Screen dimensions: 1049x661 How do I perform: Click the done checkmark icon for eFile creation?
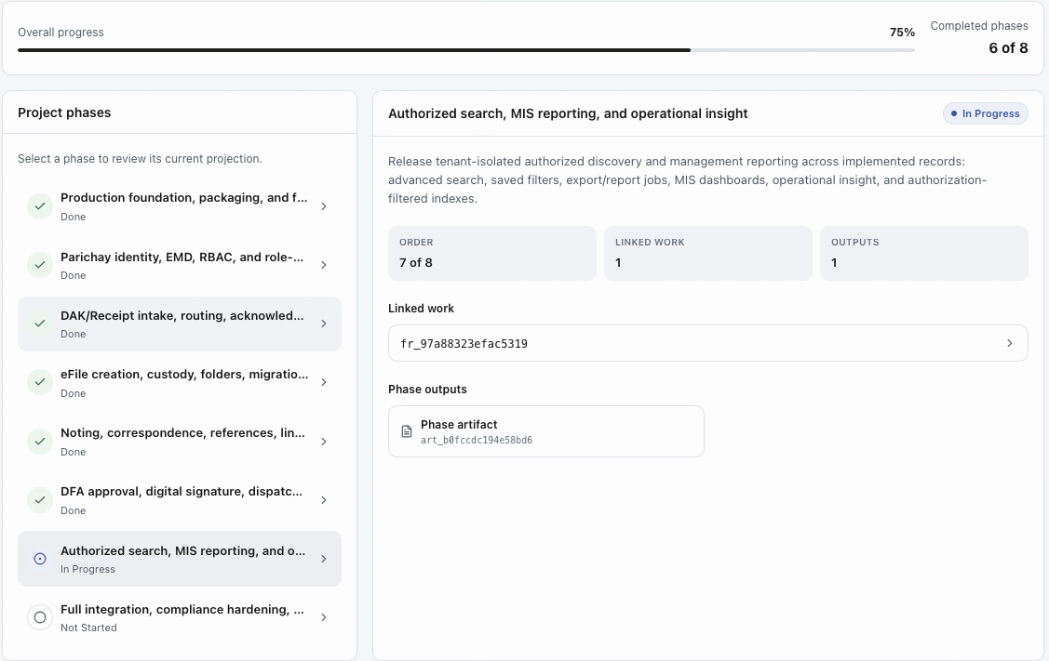coord(40,382)
